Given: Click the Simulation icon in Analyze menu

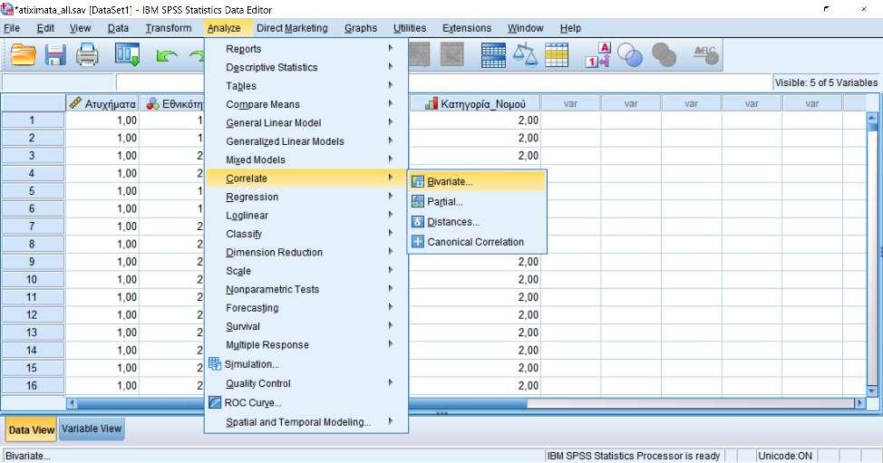Looking at the screenshot, I should pos(215,364).
